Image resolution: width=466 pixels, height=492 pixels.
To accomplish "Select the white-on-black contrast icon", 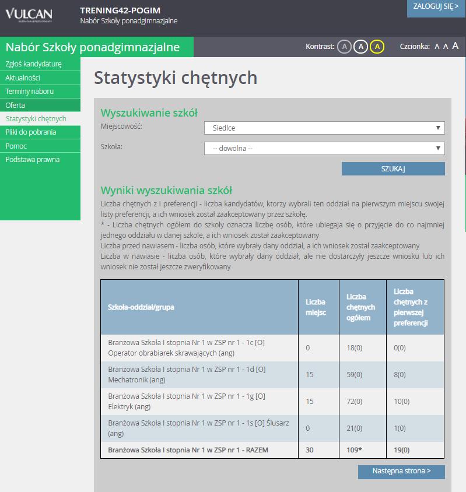I will (x=360, y=47).
